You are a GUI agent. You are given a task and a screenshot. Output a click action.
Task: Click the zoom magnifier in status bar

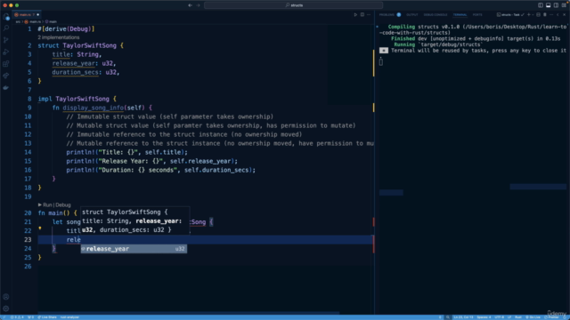[x=448, y=317]
